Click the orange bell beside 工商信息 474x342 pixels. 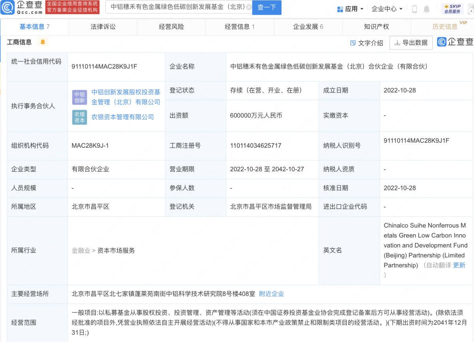(x=43, y=42)
